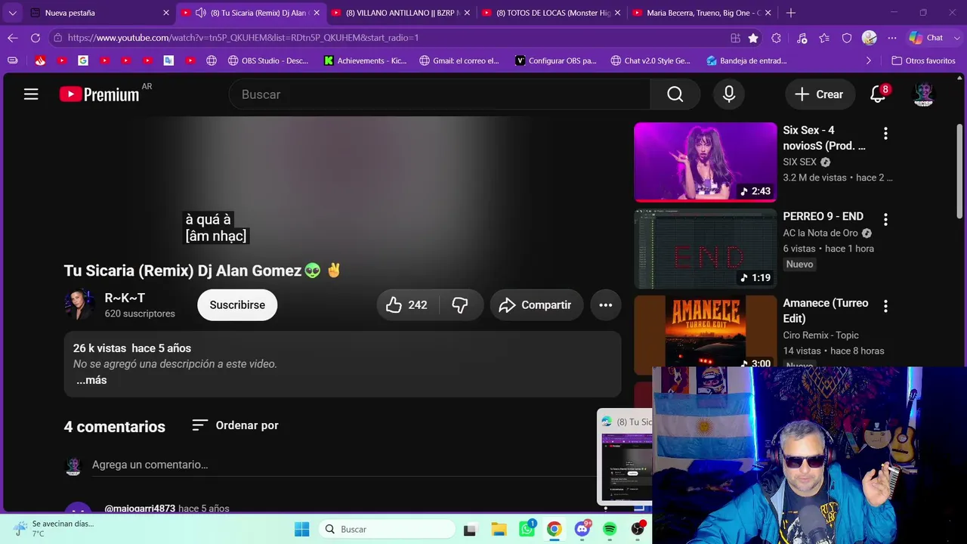Open the Achievements - Kick bookmark
Image resolution: width=967 pixels, height=544 pixels.
[x=365, y=60]
